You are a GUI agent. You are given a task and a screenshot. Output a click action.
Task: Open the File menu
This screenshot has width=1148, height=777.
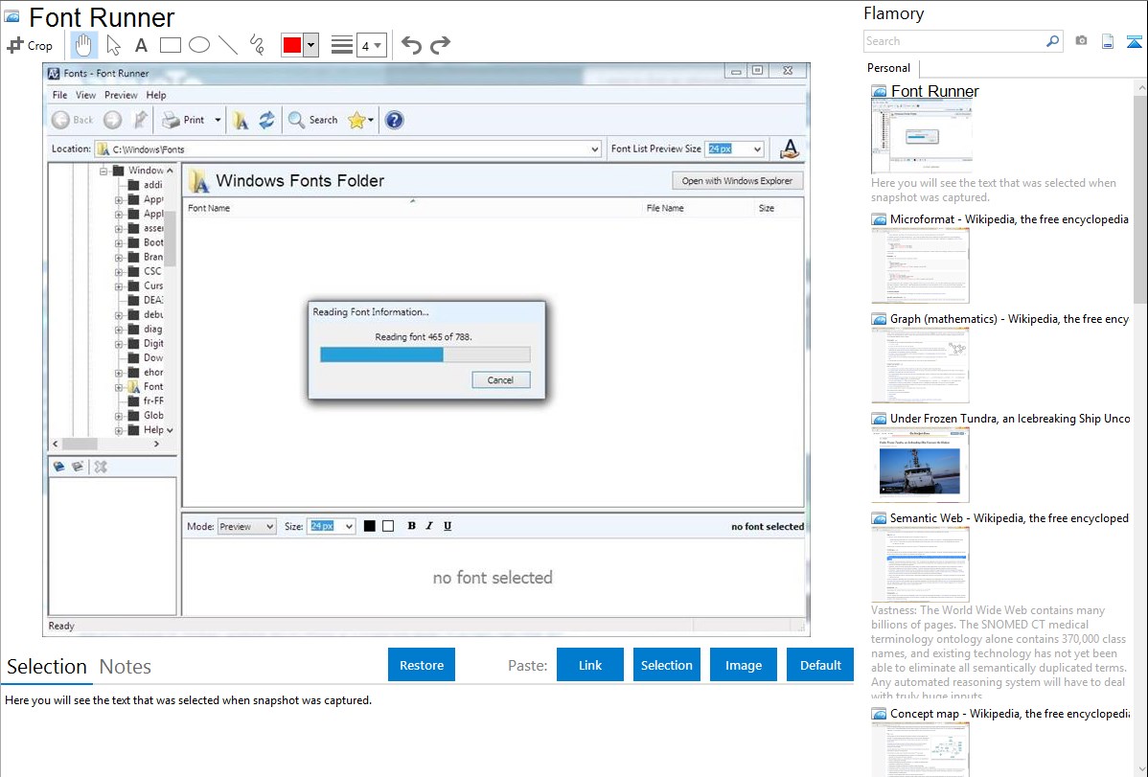point(59,95)
